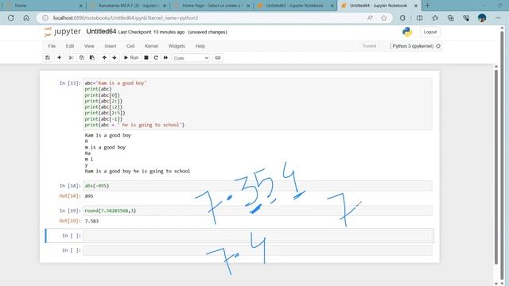
Task: Open browser essentials heart icon
Action: [x=466, y=17]
